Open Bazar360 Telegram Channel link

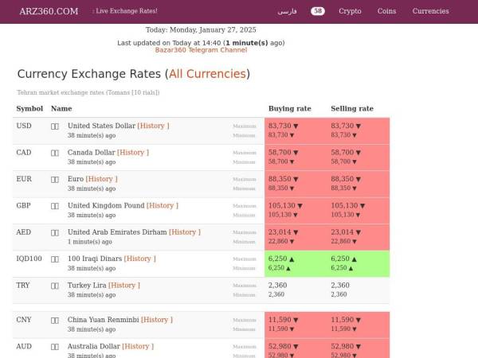point(201,50)
